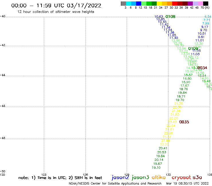This screenshot has height=186, width=212.
Task: Click the wave height value '18.71'
Action: coord(181,96)
